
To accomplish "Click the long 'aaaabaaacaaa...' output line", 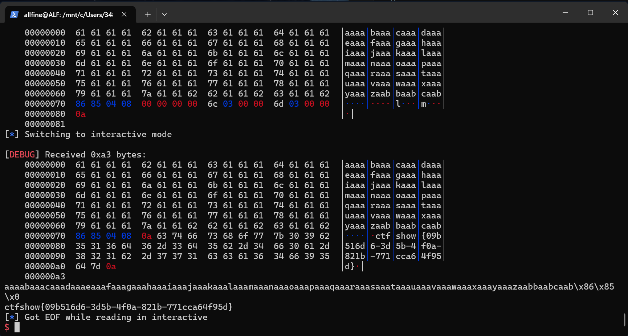I will tap(309, 287).
